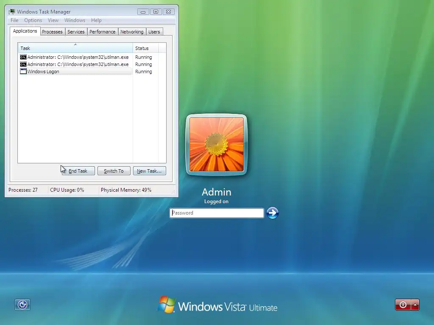Click Physical Memory: 49% in status bar
434x325 pixels.
126,190
